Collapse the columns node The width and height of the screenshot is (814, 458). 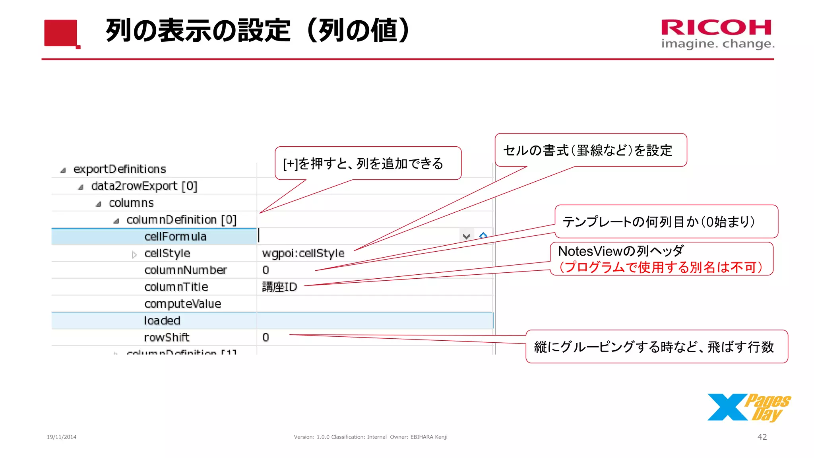(x=99, y=204)
